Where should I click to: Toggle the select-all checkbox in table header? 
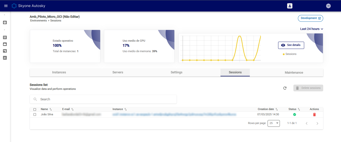pos(35,109)
